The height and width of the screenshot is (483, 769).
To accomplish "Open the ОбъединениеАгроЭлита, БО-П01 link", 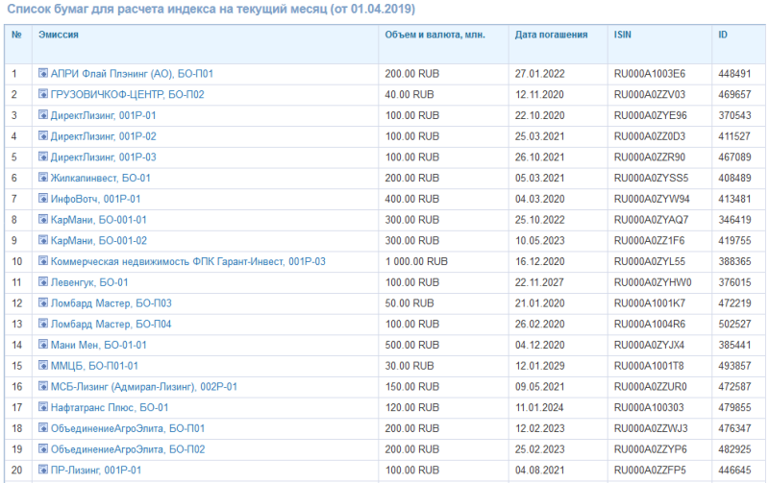I will [128, 428].
